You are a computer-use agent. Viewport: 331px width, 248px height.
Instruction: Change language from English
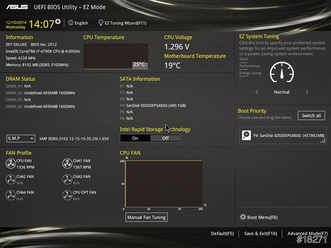pyautogui.click(x=81, y=23)
